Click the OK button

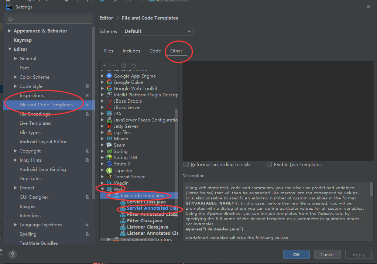296,254
